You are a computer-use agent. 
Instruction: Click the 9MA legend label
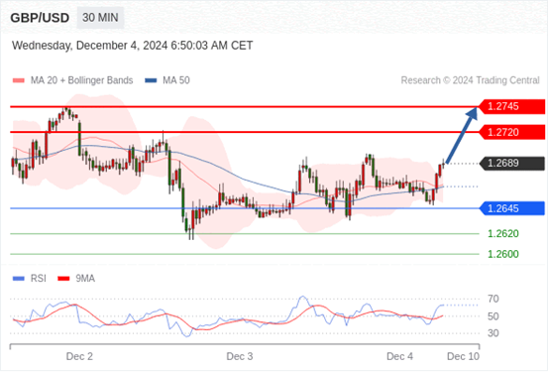85,279
